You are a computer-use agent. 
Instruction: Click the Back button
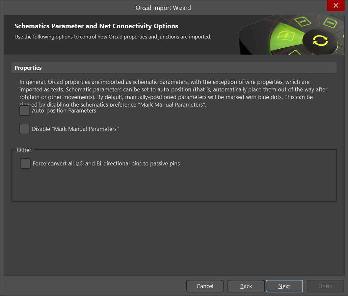[246, 286]
